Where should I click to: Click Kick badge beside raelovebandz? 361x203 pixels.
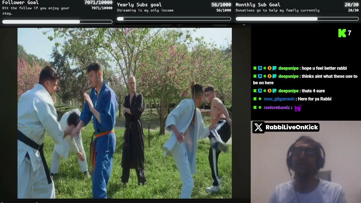(255, 107)
